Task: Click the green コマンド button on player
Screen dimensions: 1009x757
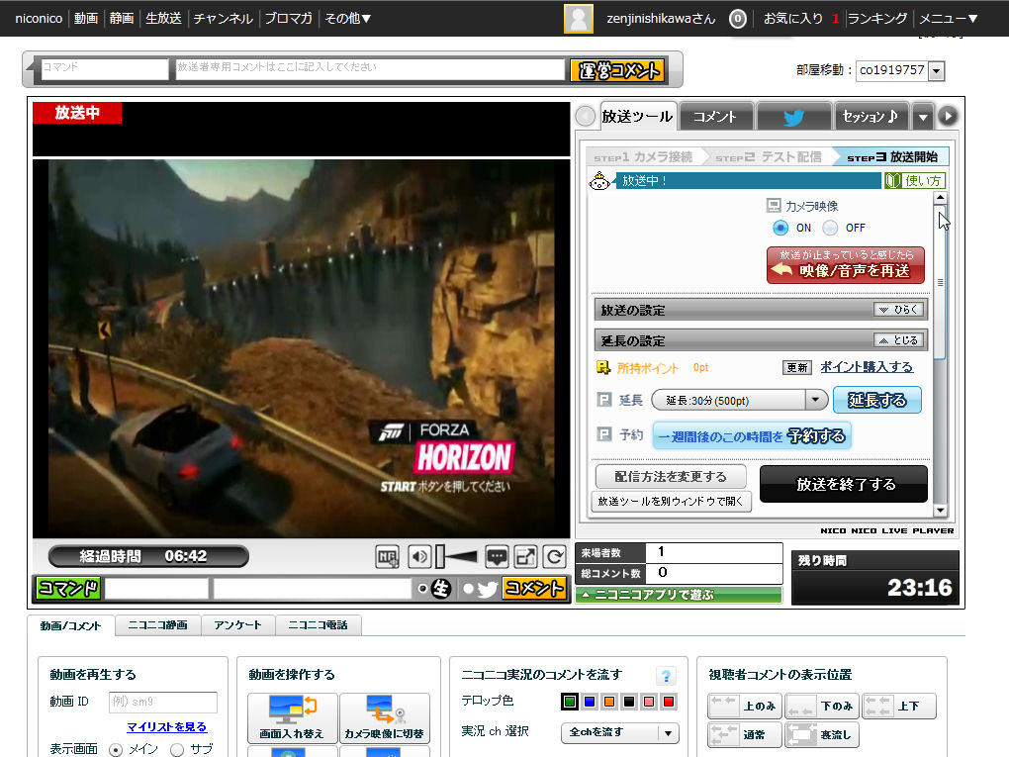Action: pos(67,588)
